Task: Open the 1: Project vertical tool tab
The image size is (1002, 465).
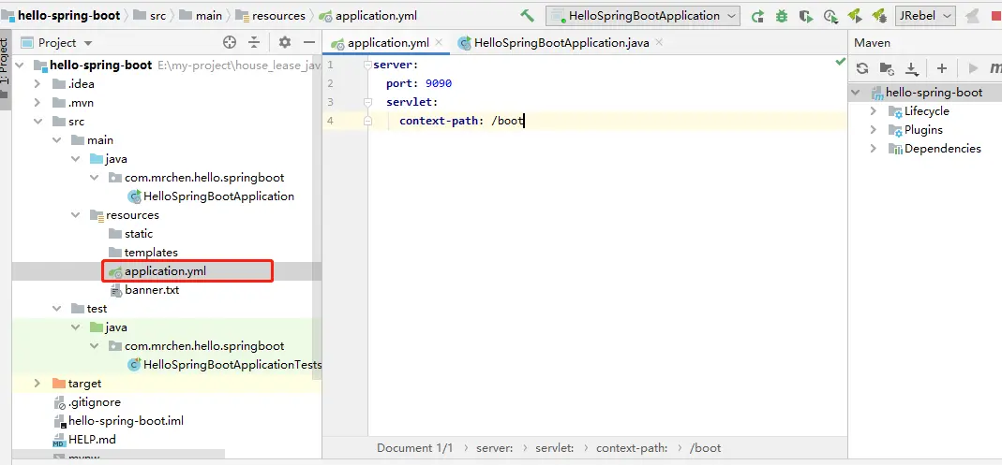Action: click(x=5, y=67)
